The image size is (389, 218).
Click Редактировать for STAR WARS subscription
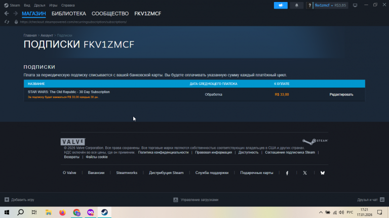341,95
